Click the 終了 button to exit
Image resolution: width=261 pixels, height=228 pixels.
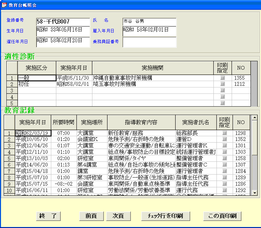click(48, 216)
